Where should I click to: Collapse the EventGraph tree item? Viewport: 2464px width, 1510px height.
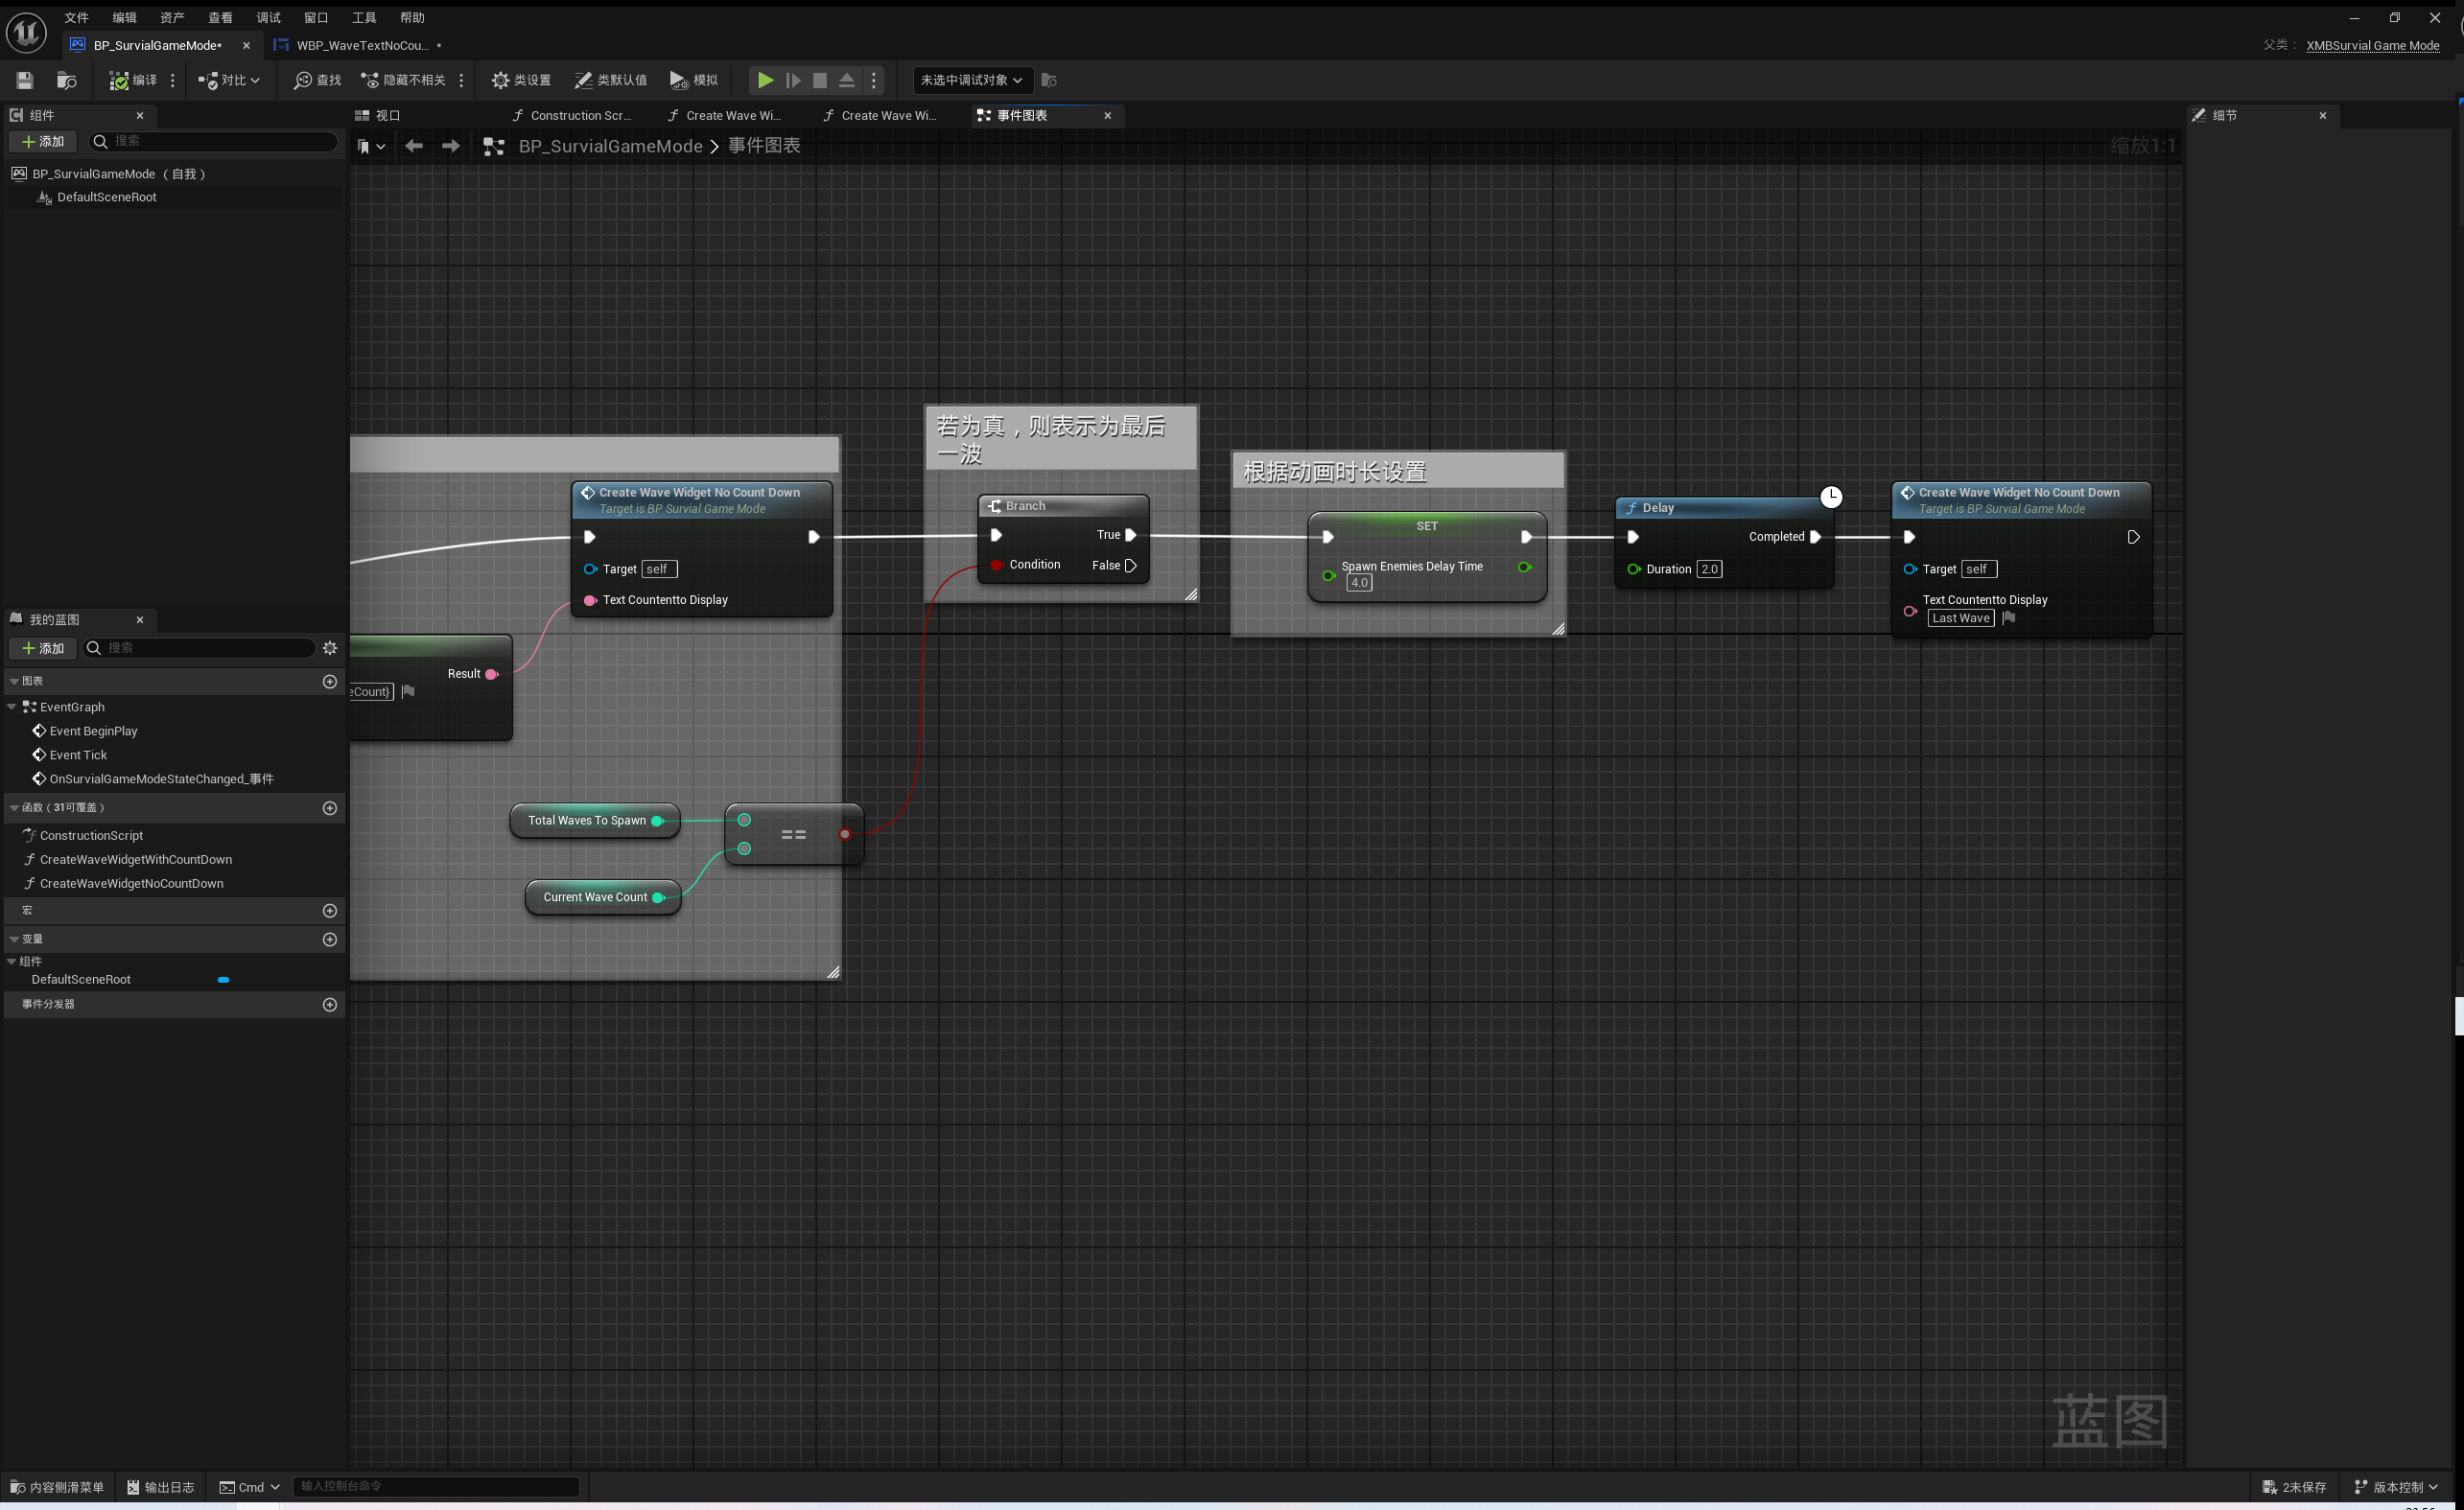[12, 707]
